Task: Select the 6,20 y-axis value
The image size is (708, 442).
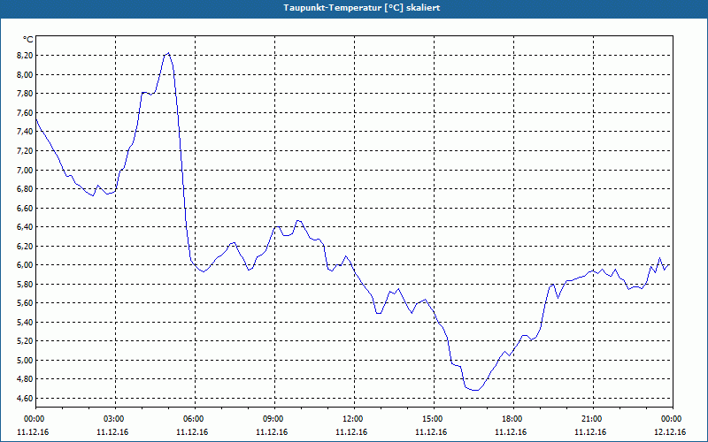Action: [x=25, y=247]
